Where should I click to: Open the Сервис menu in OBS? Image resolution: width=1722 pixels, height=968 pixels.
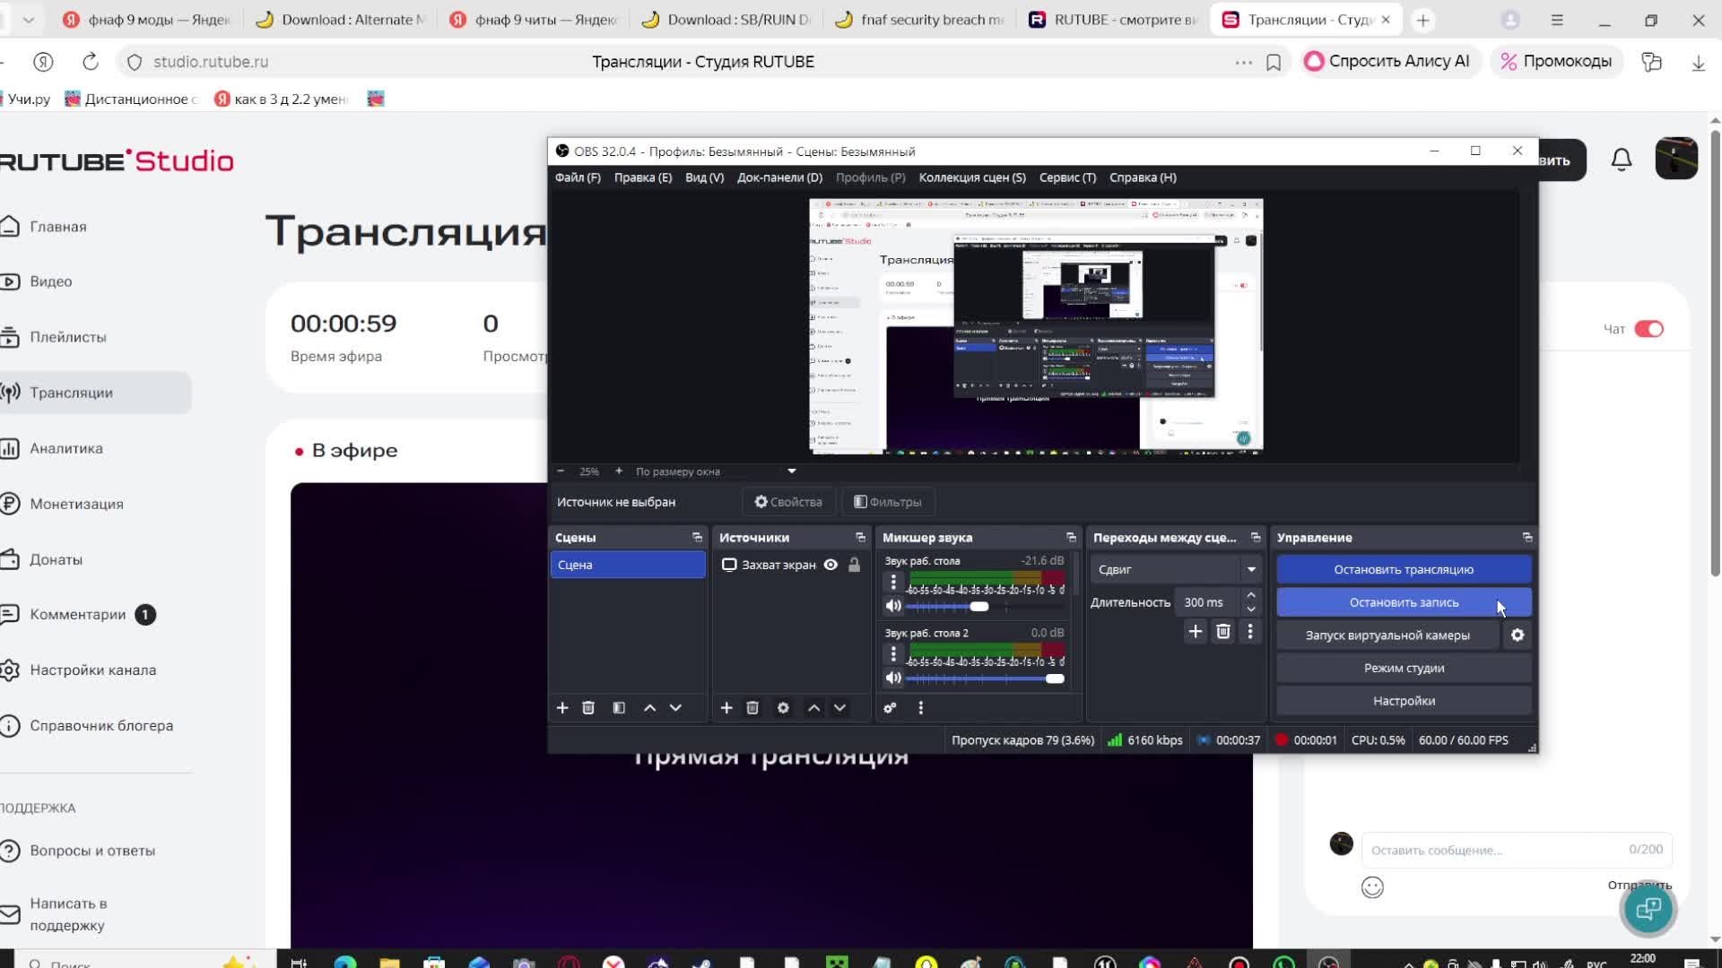coord(1067,177)
